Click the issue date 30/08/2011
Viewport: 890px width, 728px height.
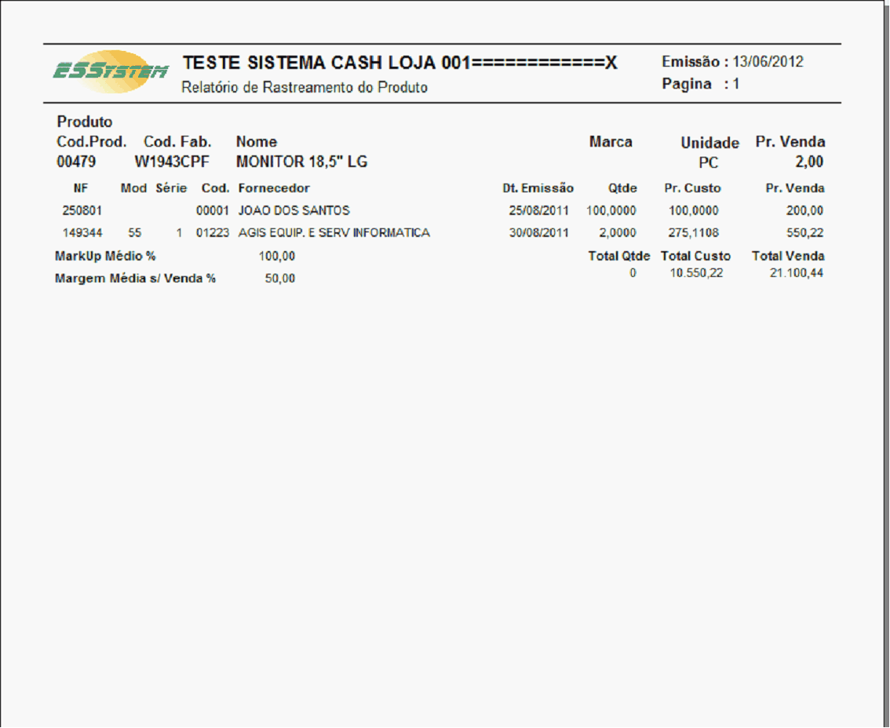538,233
